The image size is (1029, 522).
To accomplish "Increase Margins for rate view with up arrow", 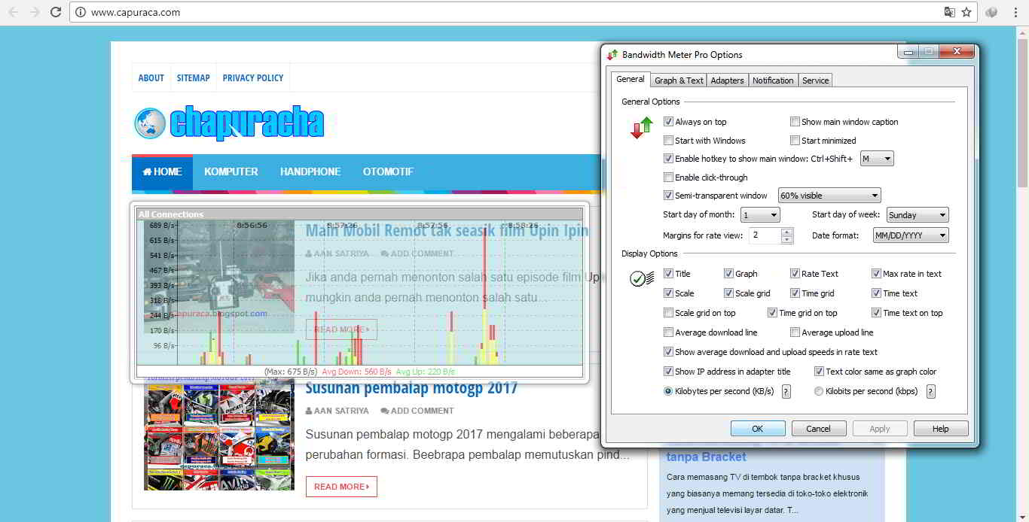I will 787,232.
